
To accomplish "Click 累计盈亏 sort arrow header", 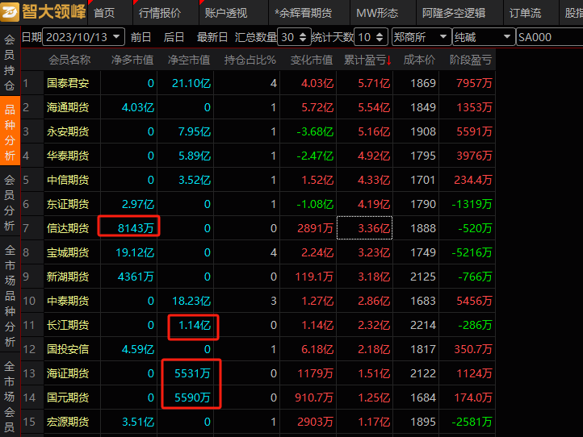I will 367,60.
